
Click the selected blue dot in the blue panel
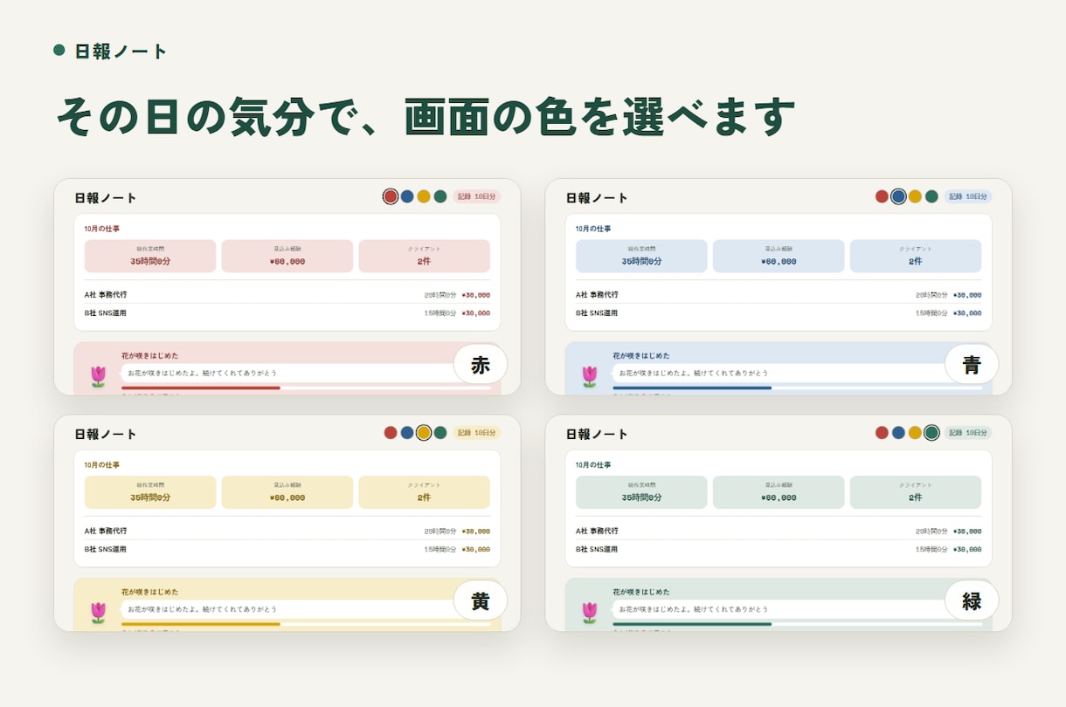[898, 196]
